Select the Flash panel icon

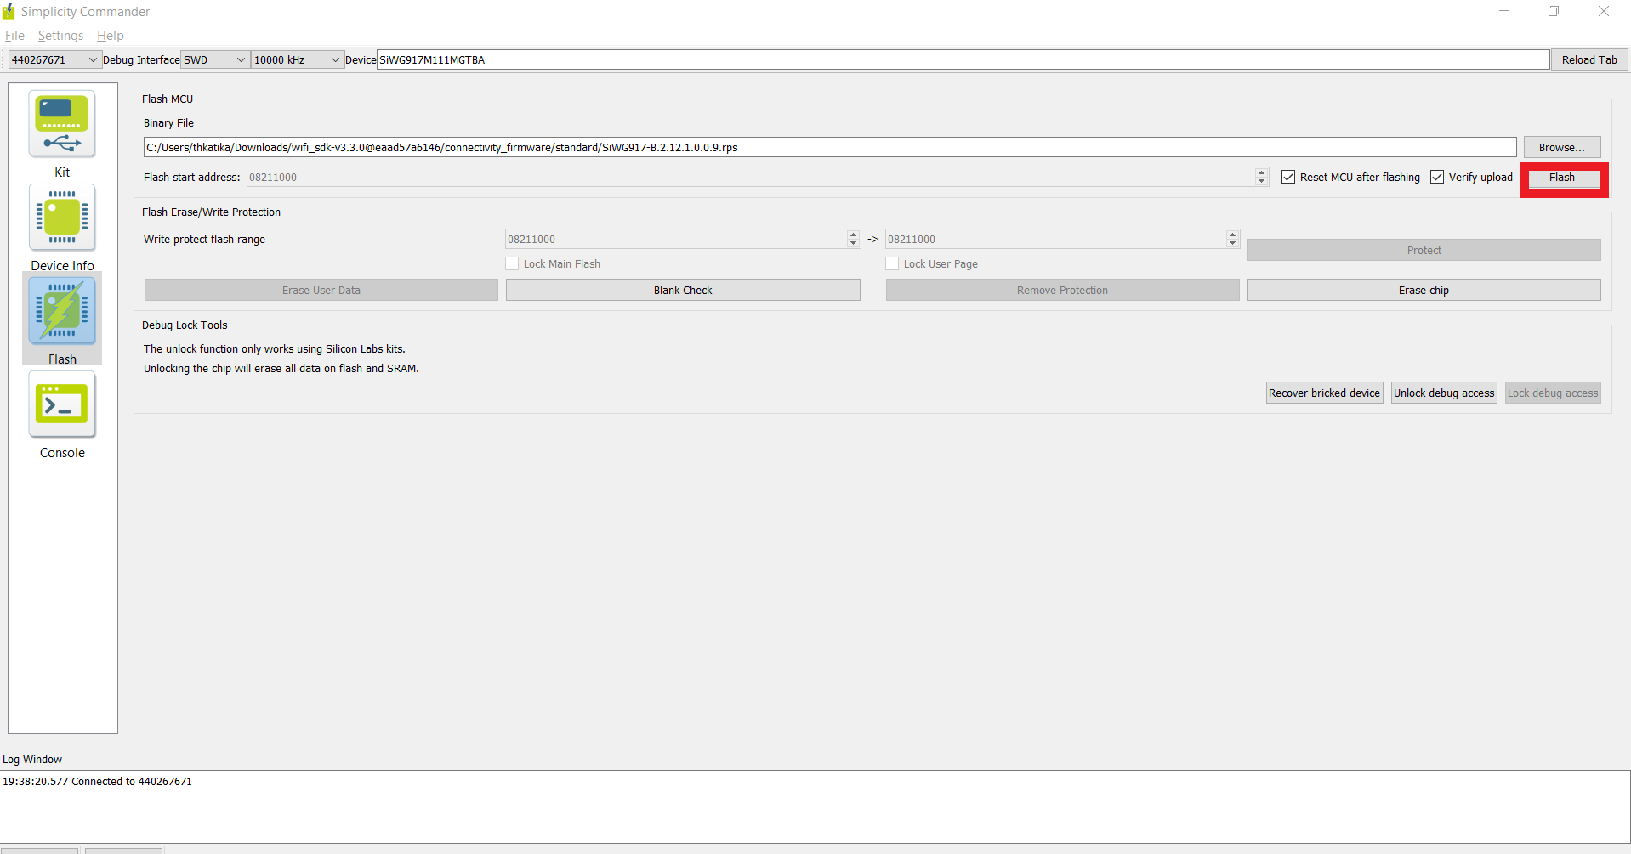point(62,312)
